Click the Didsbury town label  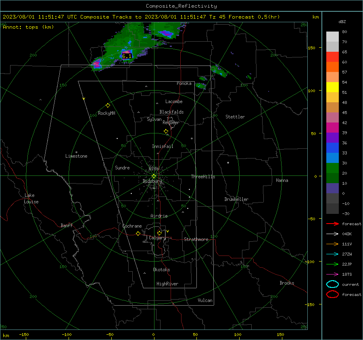coord(152,181)
